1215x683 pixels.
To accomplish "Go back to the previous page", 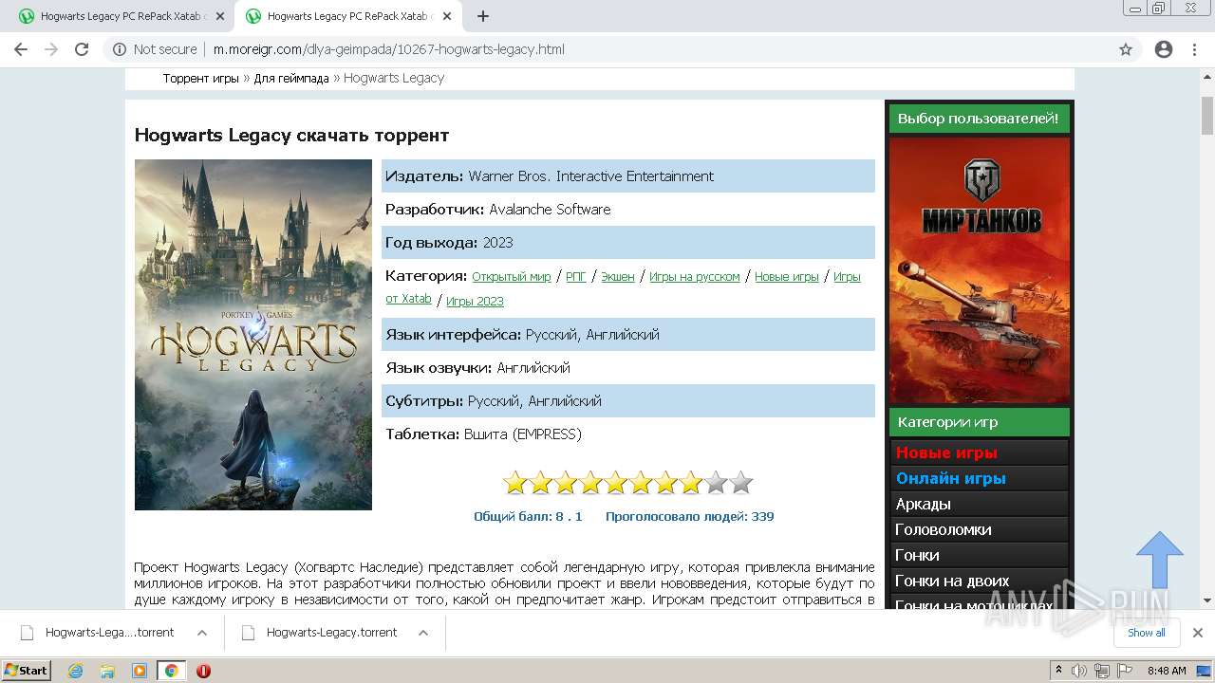I will pos(21,49).
